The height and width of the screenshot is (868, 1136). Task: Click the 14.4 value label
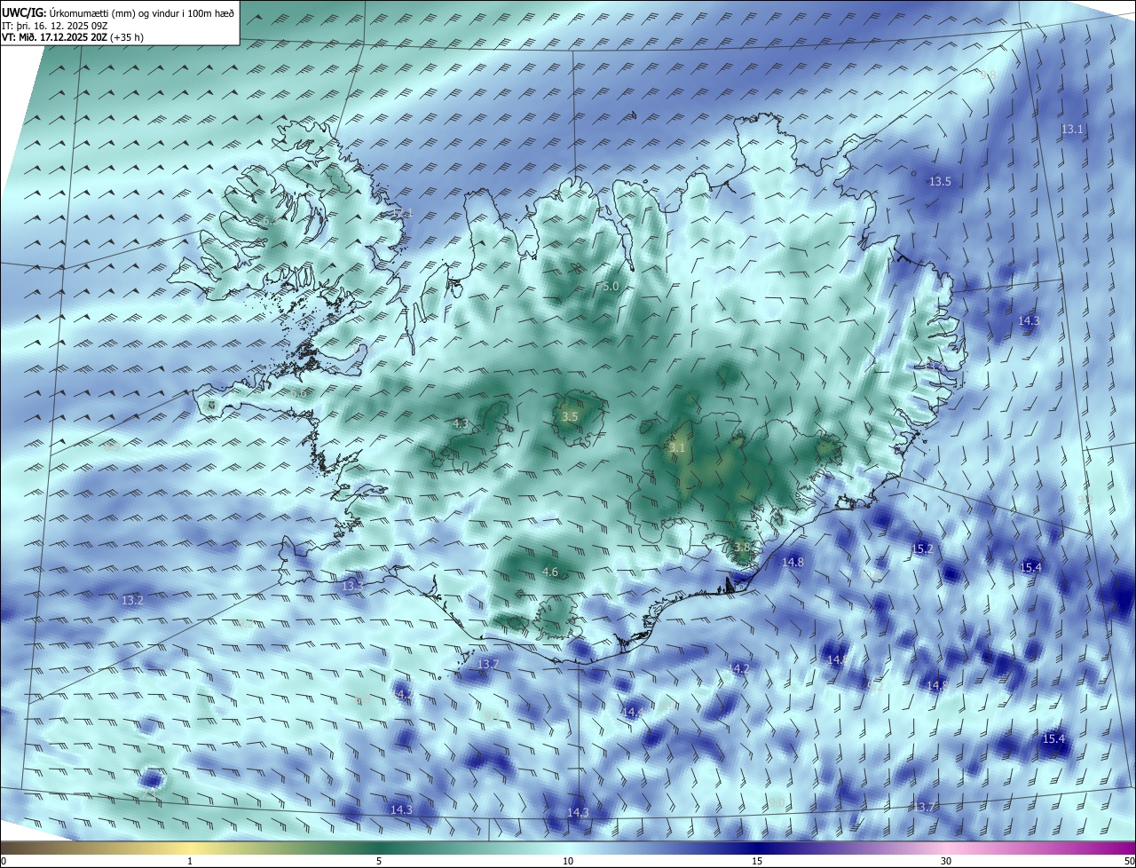(x=632, y=713)
